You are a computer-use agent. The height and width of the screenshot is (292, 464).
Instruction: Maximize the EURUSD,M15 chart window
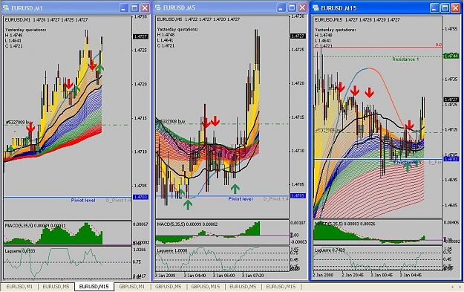click(445, 8)
